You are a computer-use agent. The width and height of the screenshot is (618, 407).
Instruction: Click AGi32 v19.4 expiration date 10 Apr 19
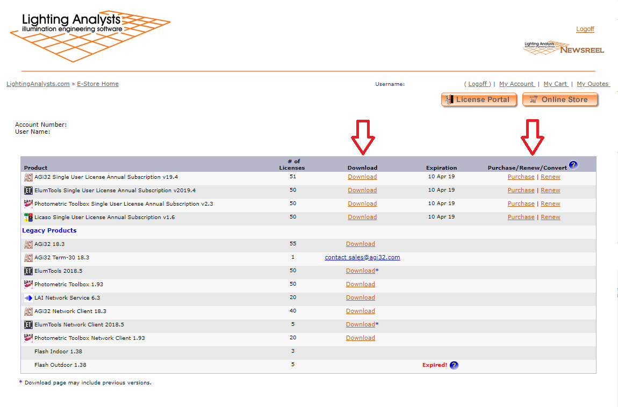click(x=441, y=177)
